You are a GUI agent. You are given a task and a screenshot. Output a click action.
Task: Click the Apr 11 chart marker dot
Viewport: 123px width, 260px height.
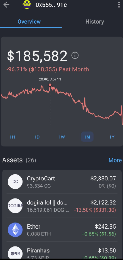[50, 85]
